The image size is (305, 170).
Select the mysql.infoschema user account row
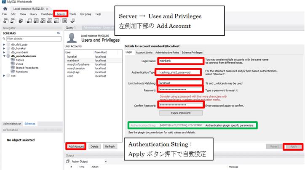point(94,64)
